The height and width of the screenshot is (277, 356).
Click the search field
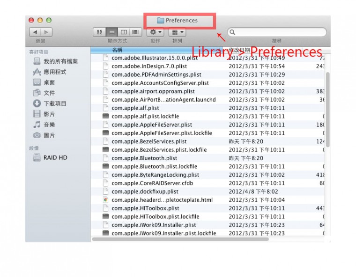tap(277, 32)
